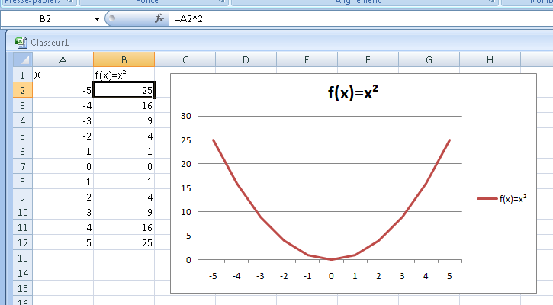Viewport: 553px width, 305px height.
Task: Click cell A7 containing 0
Action: (63, 166)
